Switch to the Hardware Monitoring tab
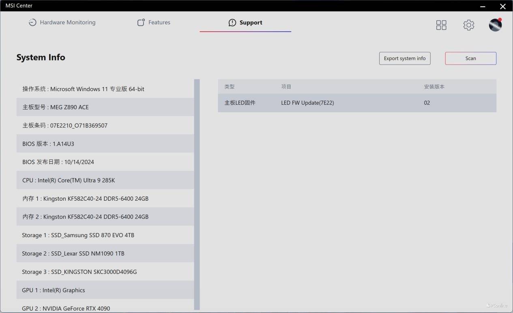The height and width of the screenshot is (313, 513). click(67, 23)
